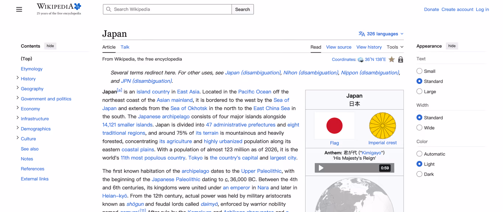Image resolution: width=503 pixels, height=212 pixels.
Task: Open the East China Sea link
Action: point(271,108)
